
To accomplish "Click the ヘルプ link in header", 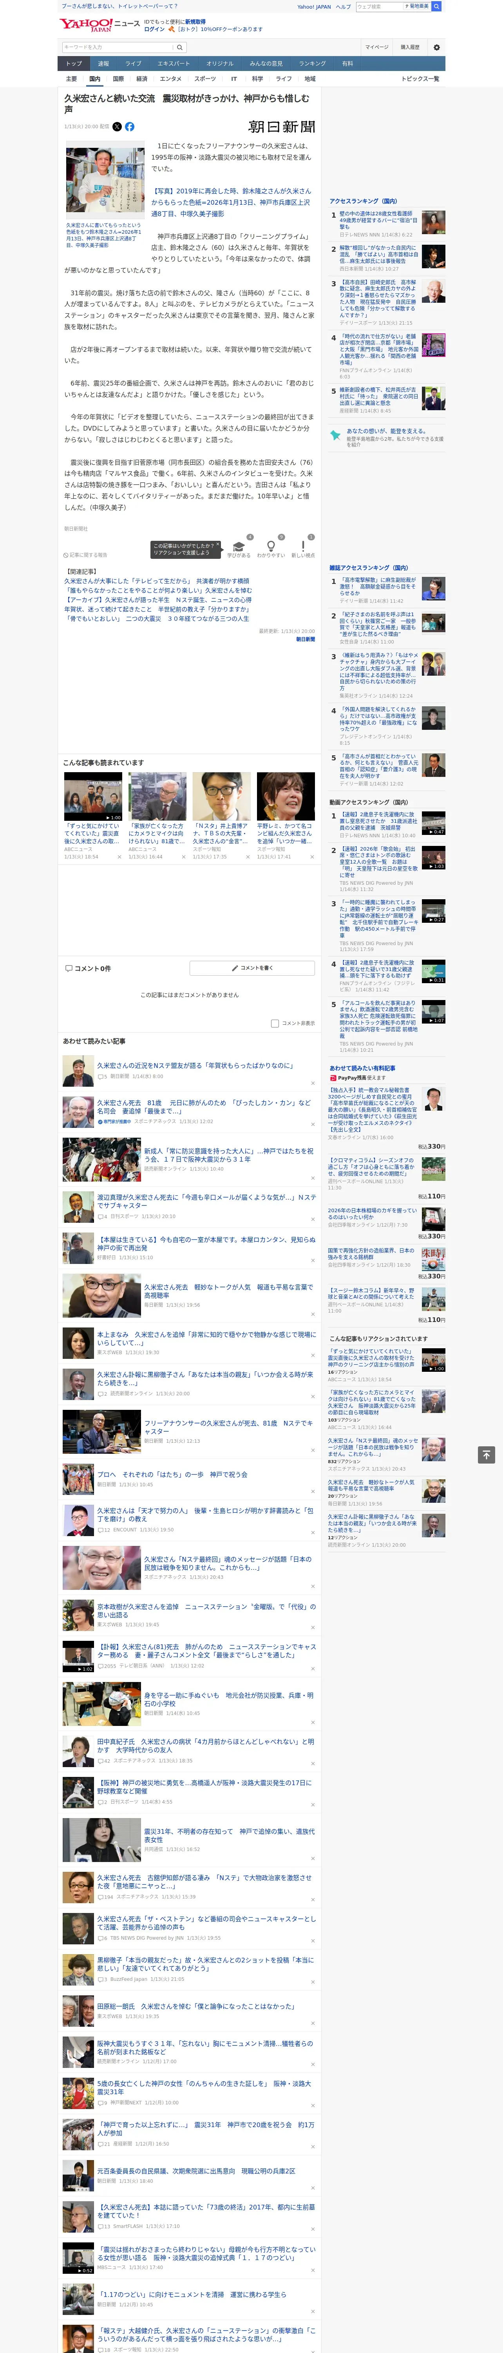I will (343, 6).
